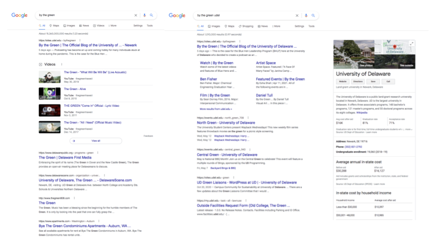The image size is (437, 245).
Task: Open 'UD Green Liaisons - WordPress at UD' result
Action: click(247, 182)
